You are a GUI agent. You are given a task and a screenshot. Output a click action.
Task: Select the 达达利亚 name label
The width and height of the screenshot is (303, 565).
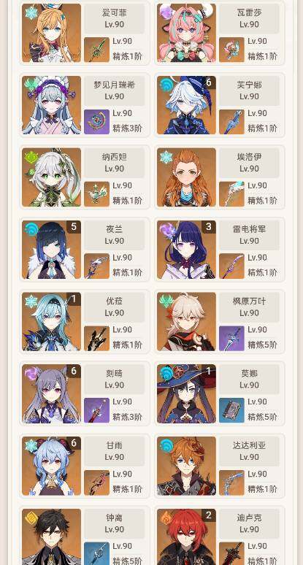coord(249,445)
